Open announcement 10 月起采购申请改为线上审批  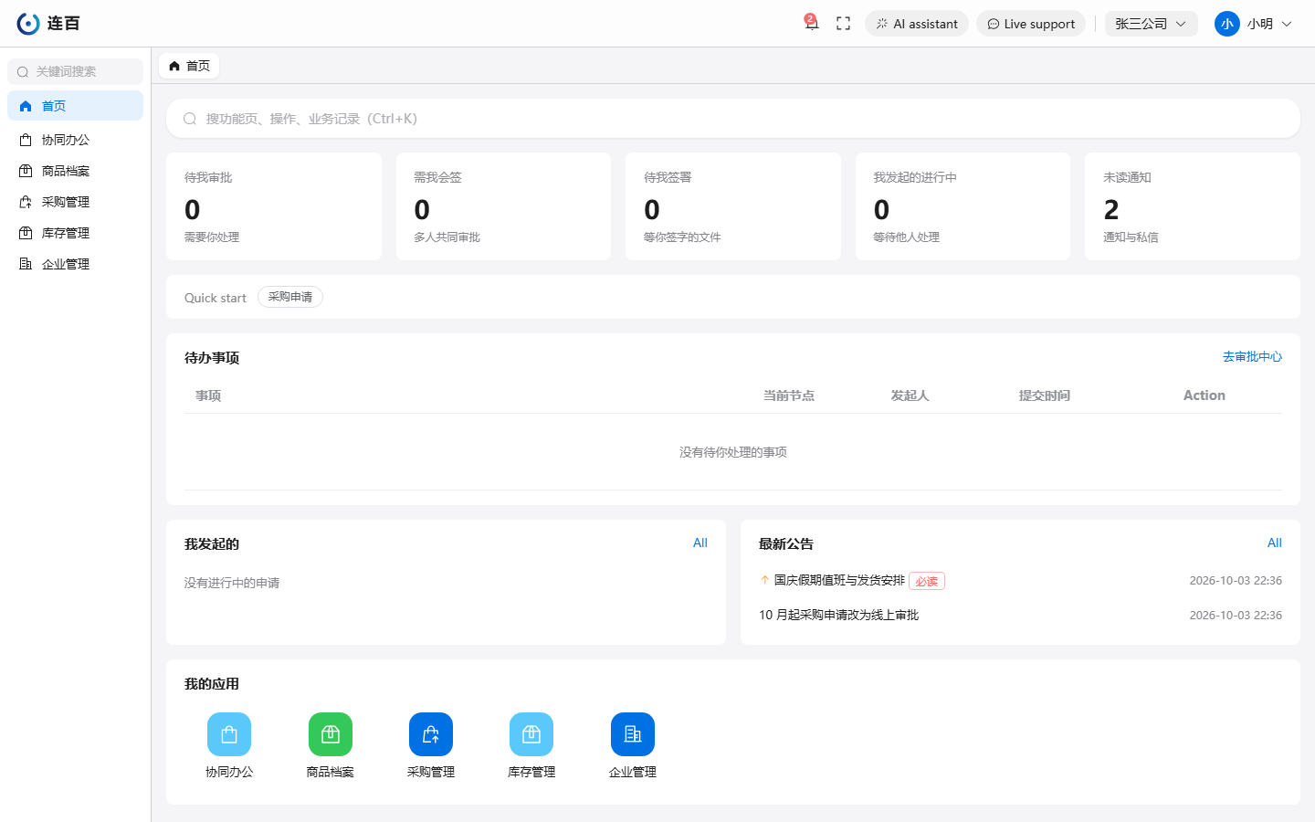[838, 615]
